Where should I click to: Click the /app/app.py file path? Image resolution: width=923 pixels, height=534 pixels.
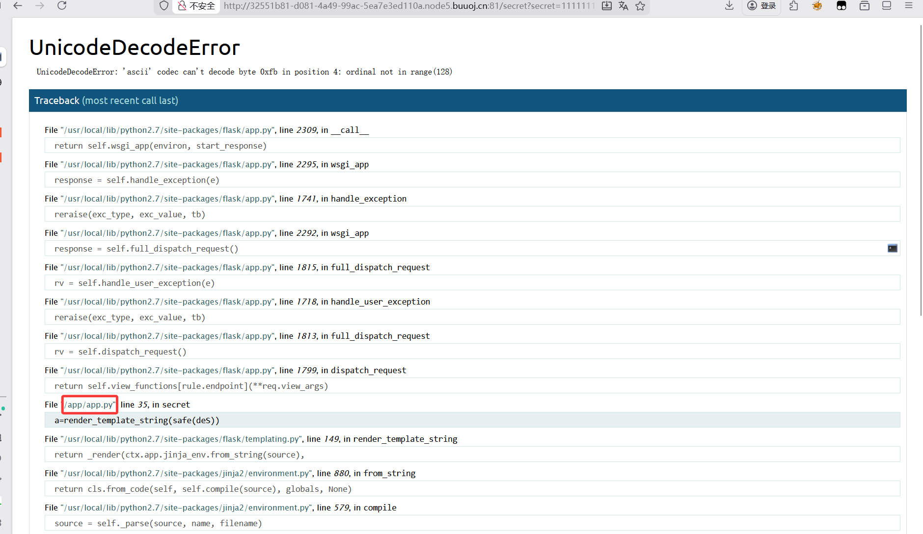[89, 405]
